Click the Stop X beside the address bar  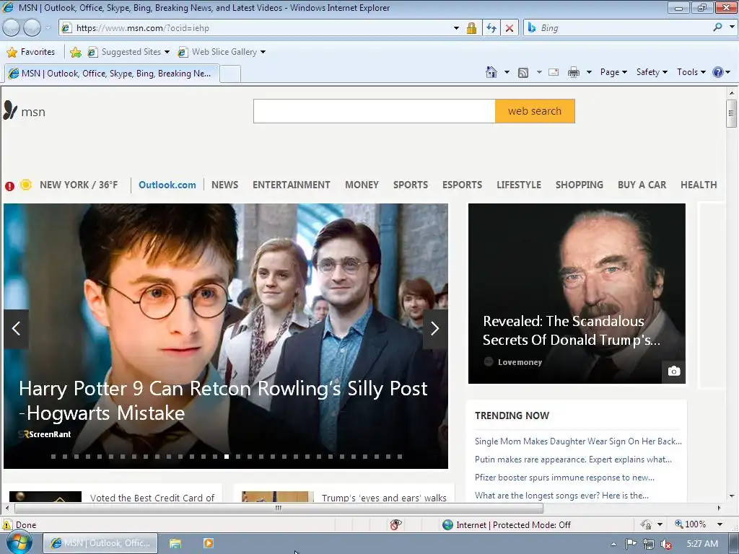pyautogui.click(x=510, y=28)
